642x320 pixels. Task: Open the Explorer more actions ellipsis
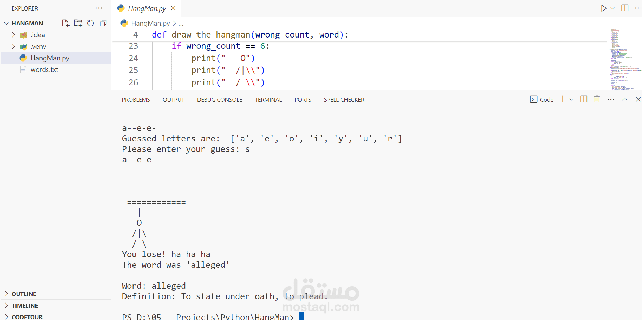coord(98,8)
